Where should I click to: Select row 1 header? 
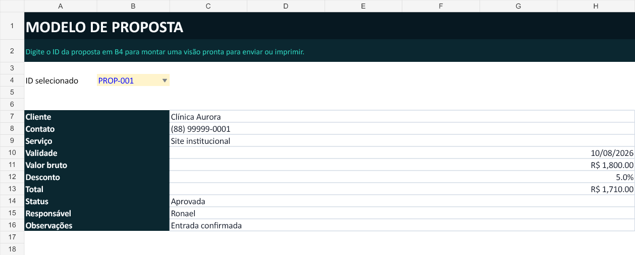click(x=12, y=26)
